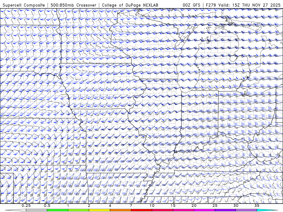This screenshot has height=212, width=283.
Task: Click the legend value 35
Action: (x=257, y=206)
